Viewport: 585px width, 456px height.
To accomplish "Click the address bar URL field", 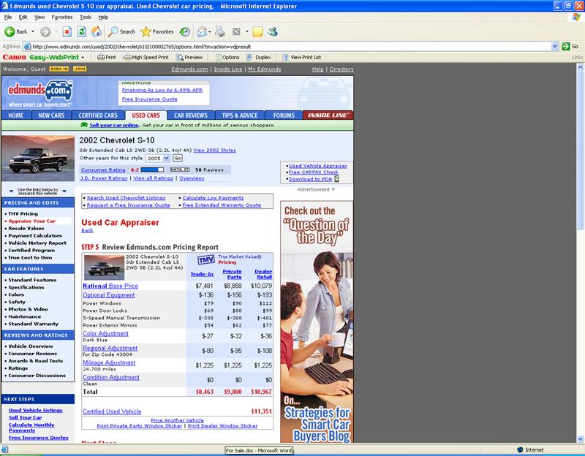I will coord(287,47).
